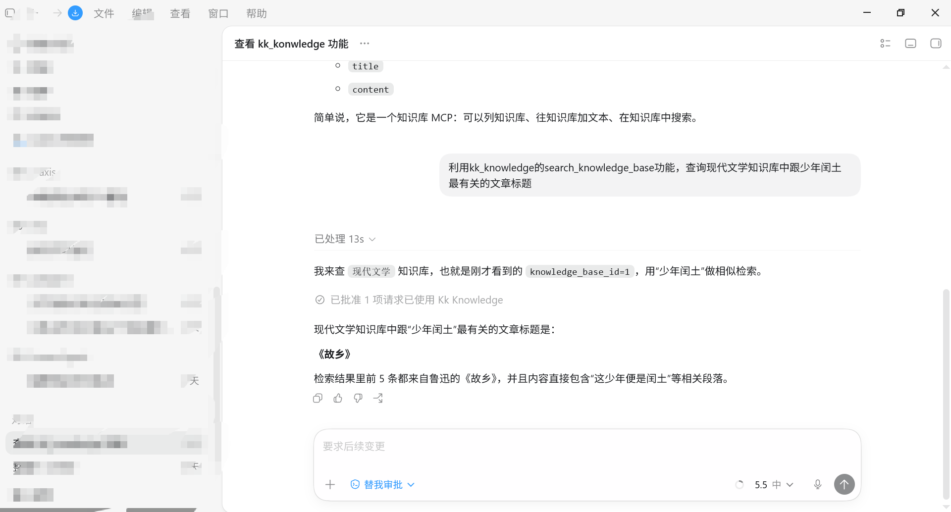This screenshot has width=951, height=512.
Task: Open the 查看 menu
Action: tap(180, 13)
